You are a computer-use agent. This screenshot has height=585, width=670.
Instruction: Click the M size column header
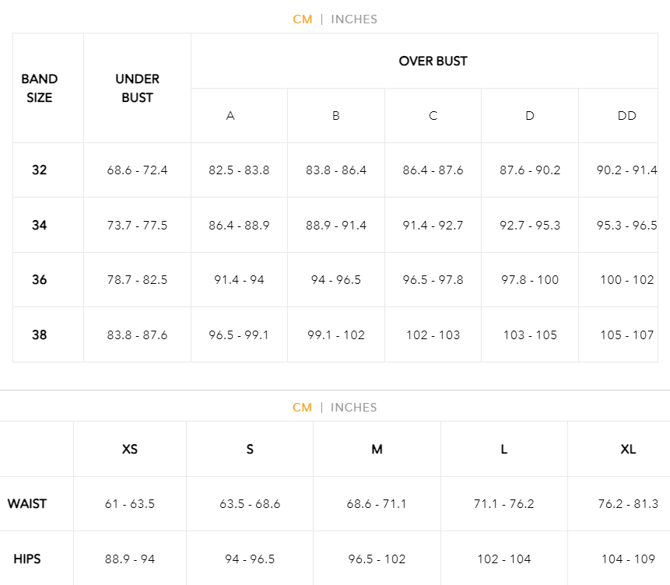point(377,449)
